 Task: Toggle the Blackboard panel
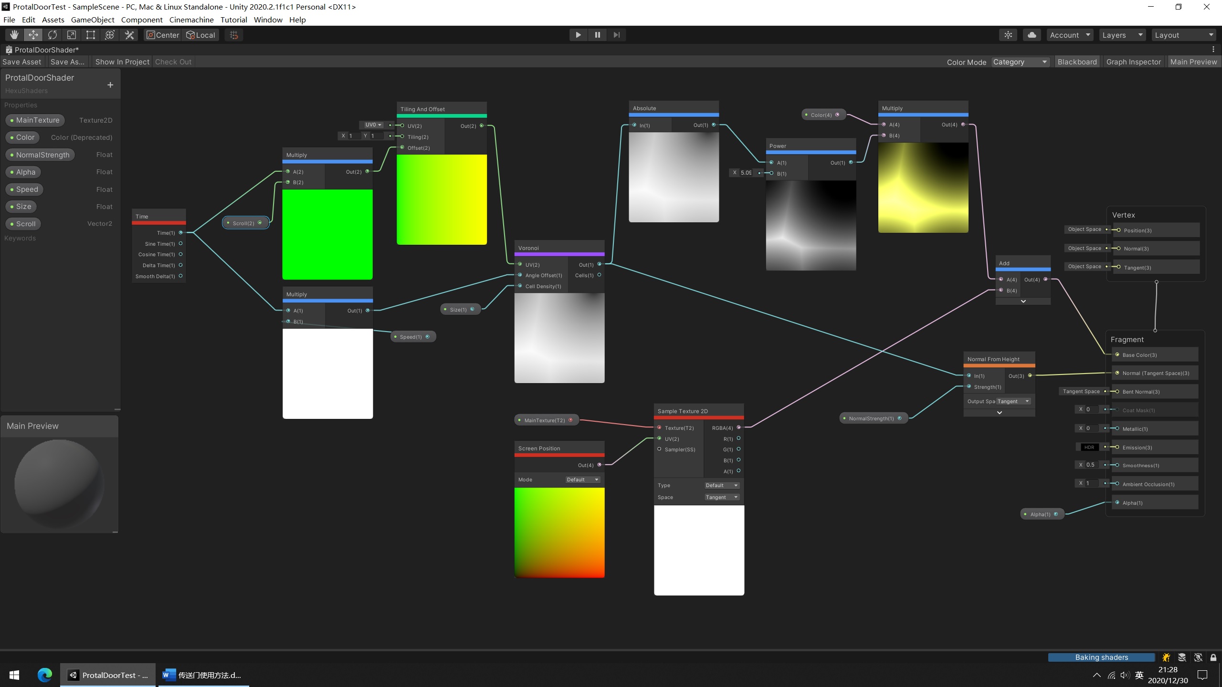(1077, 62)
